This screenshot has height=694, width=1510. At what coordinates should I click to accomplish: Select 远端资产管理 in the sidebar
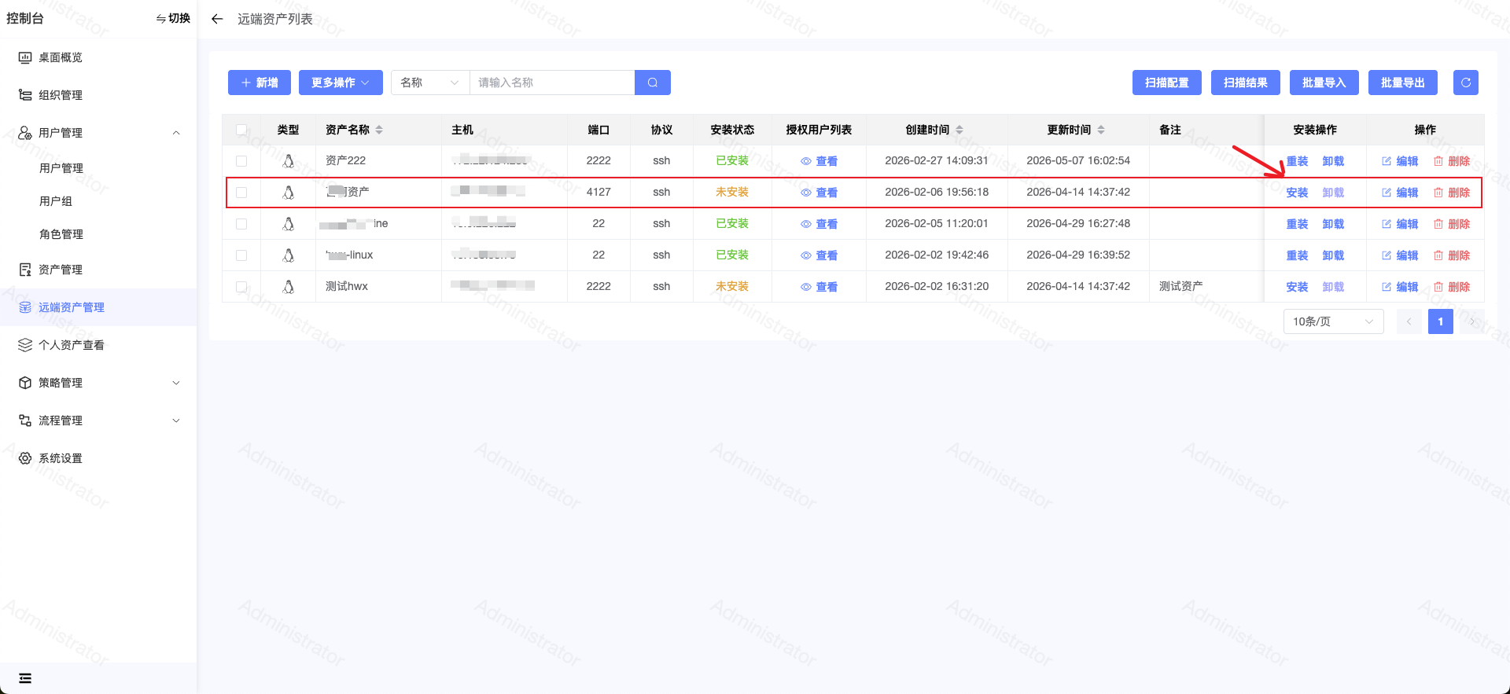[x=98, y=307]
